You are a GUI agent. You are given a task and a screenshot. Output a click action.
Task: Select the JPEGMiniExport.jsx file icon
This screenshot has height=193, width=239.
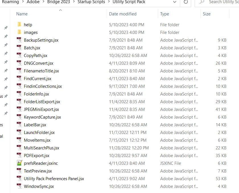(x=19, y=109)
